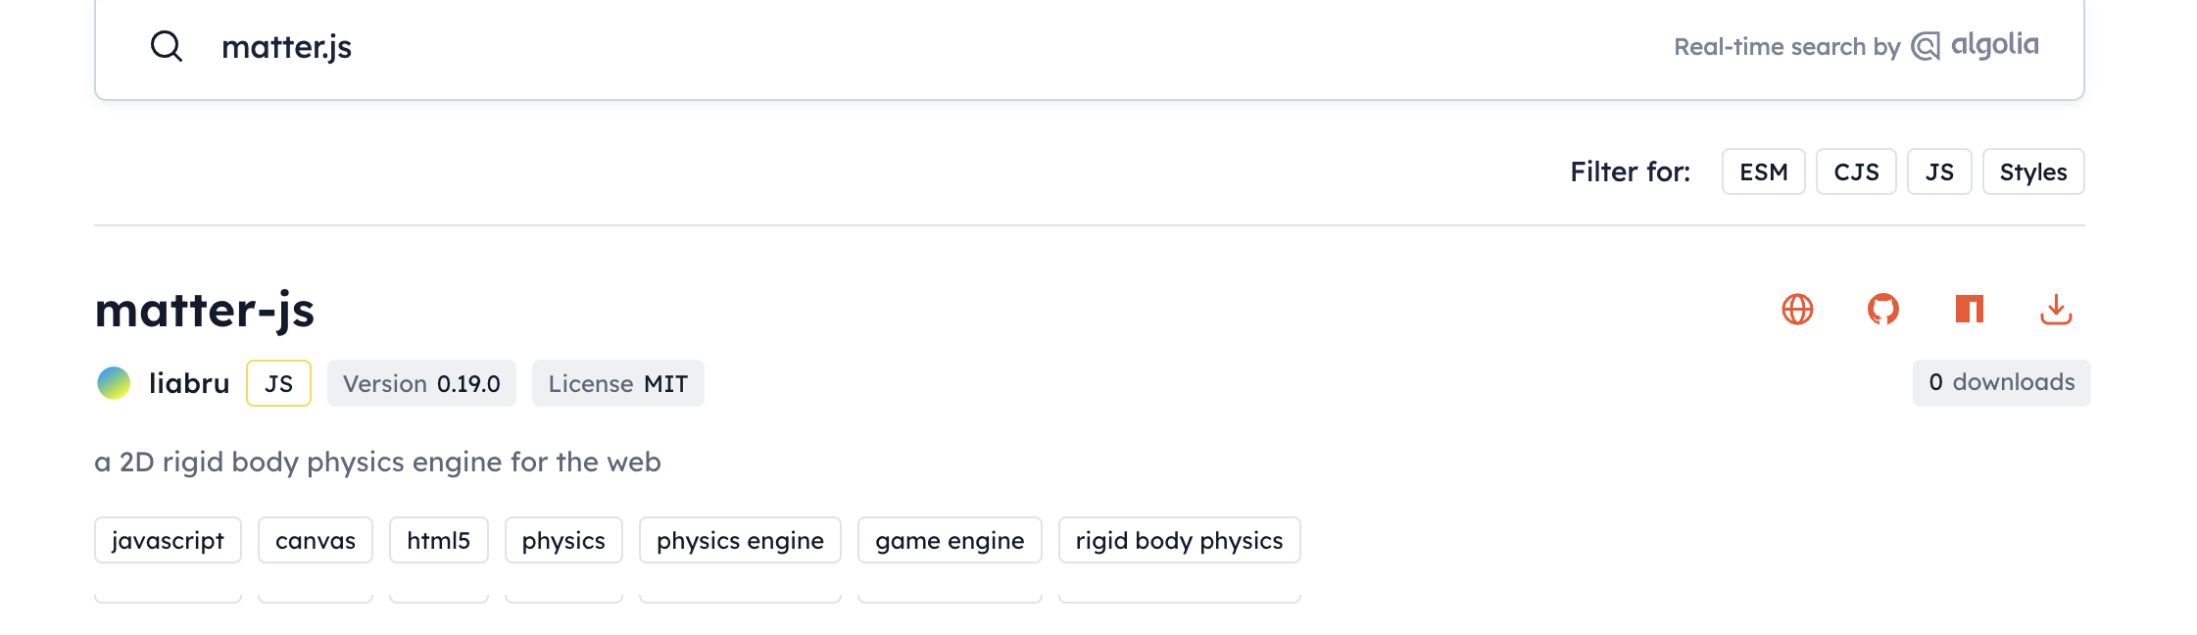Toggle the Styles filter

(2033, 171)
